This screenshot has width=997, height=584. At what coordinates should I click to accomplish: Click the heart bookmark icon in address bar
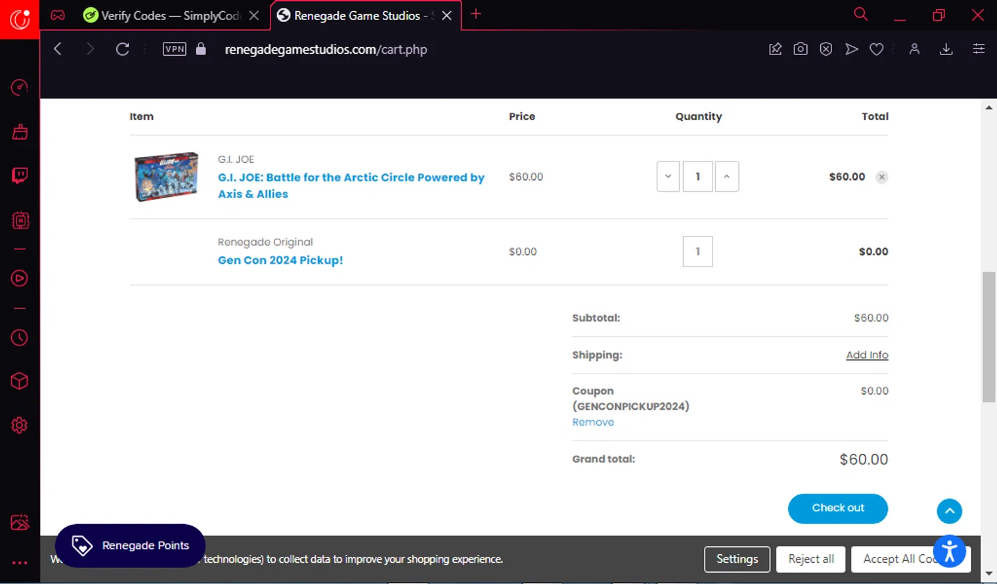tap(877, 49)
